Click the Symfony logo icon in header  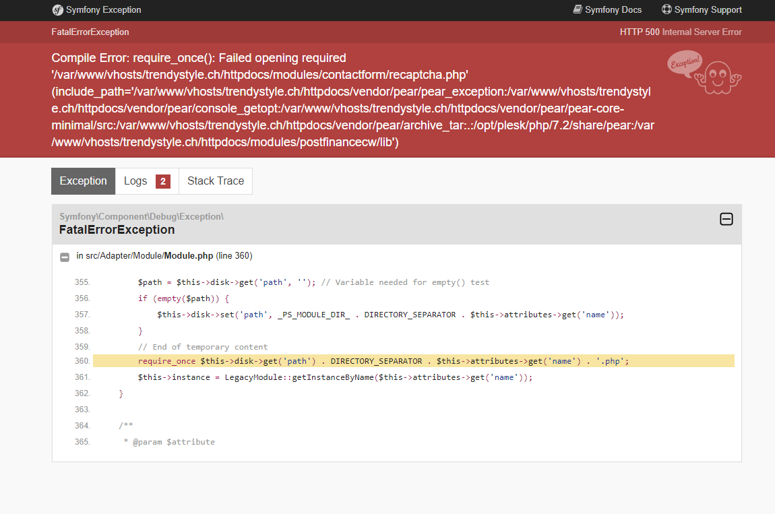pos(57,10)
